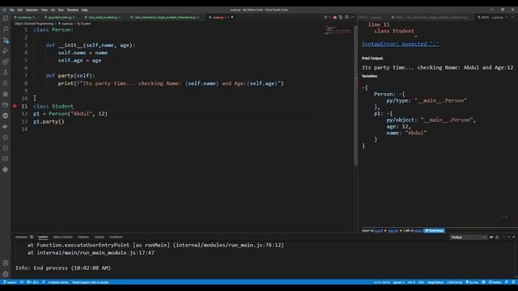
Task: Click errors and warnings count in status bar
Action: [x=32, y=282]
